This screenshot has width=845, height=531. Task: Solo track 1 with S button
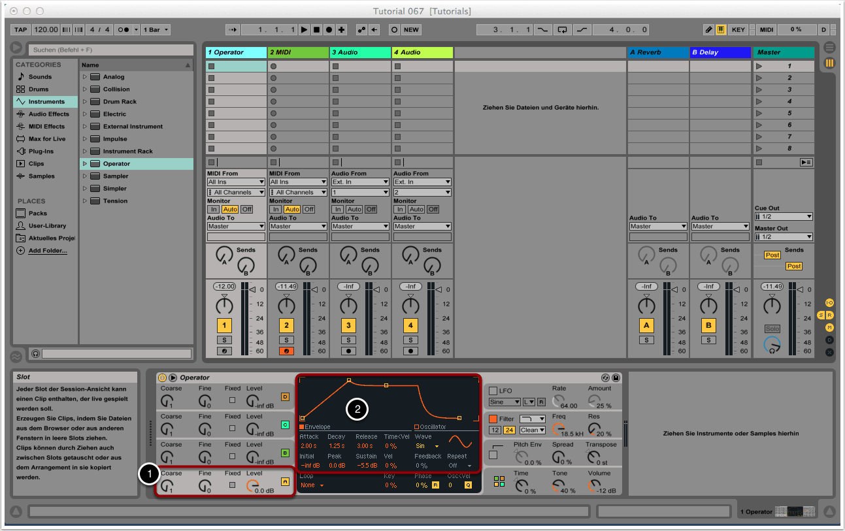[224, 340]
